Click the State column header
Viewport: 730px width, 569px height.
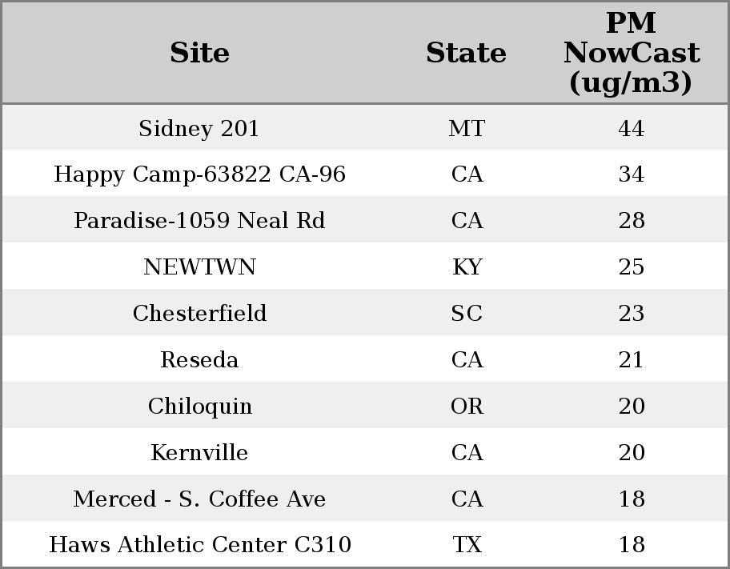point(466,53)
